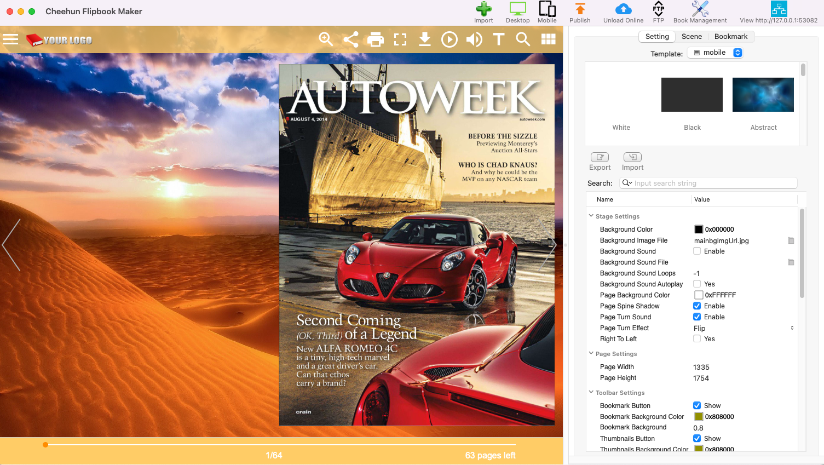Toggle Background Sound Autoplay Yes checkbox
The width and height of the screenshot is (824, 465).
[x=697, y=284]
